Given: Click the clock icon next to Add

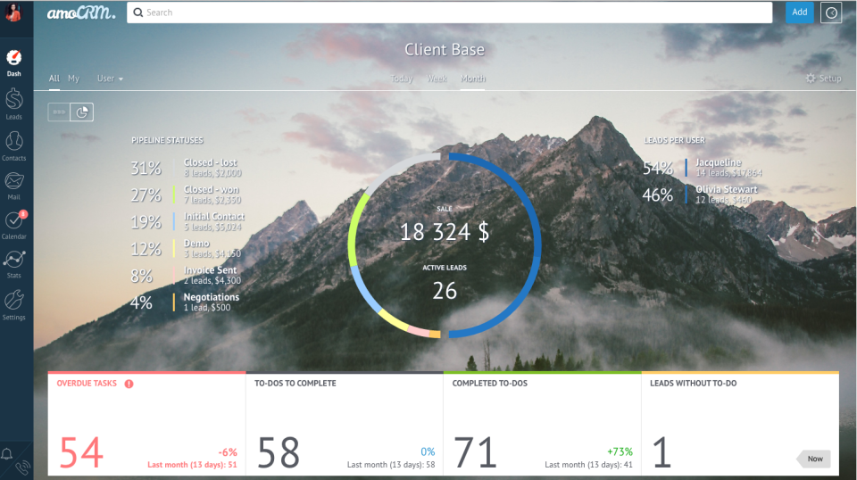Looking at the screenshot, I should click(831, 12).
